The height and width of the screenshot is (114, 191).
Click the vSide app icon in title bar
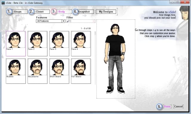[x=3, y=3]
